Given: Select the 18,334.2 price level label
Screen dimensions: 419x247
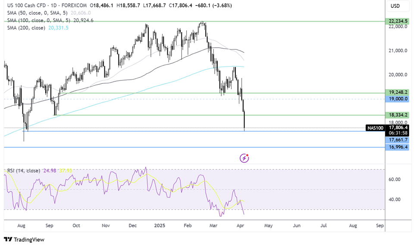Looking at the screenshot, I should point(397,115).
